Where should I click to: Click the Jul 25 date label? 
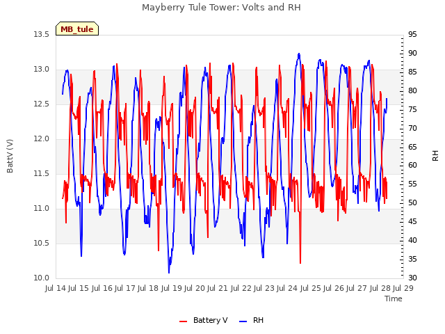[310, 288]
